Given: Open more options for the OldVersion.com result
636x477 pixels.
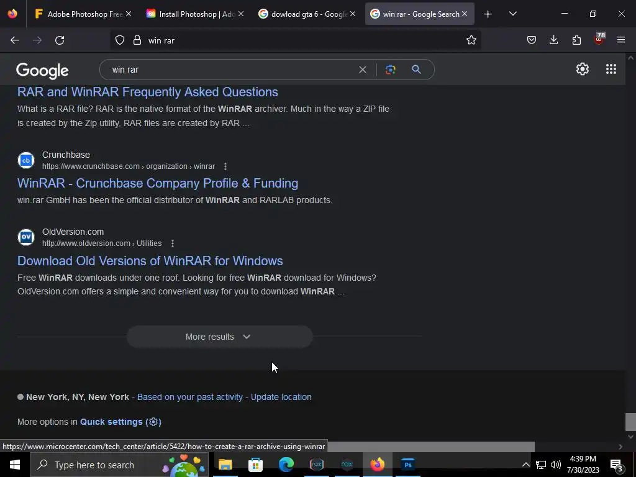Looking at the screenshot, I should [173, 243].
